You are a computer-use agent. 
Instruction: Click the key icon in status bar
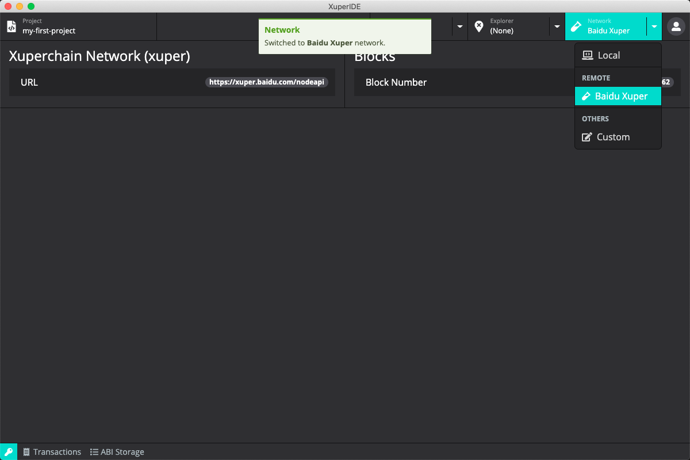(9, 452)
